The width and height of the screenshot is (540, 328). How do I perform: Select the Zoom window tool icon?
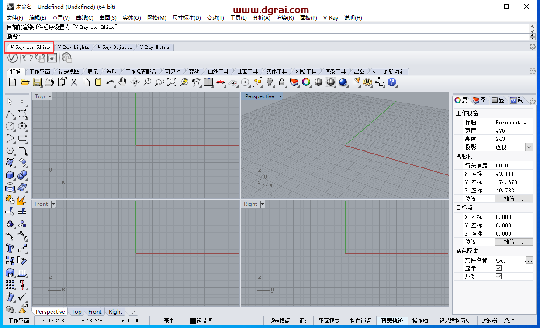(159, 82)
